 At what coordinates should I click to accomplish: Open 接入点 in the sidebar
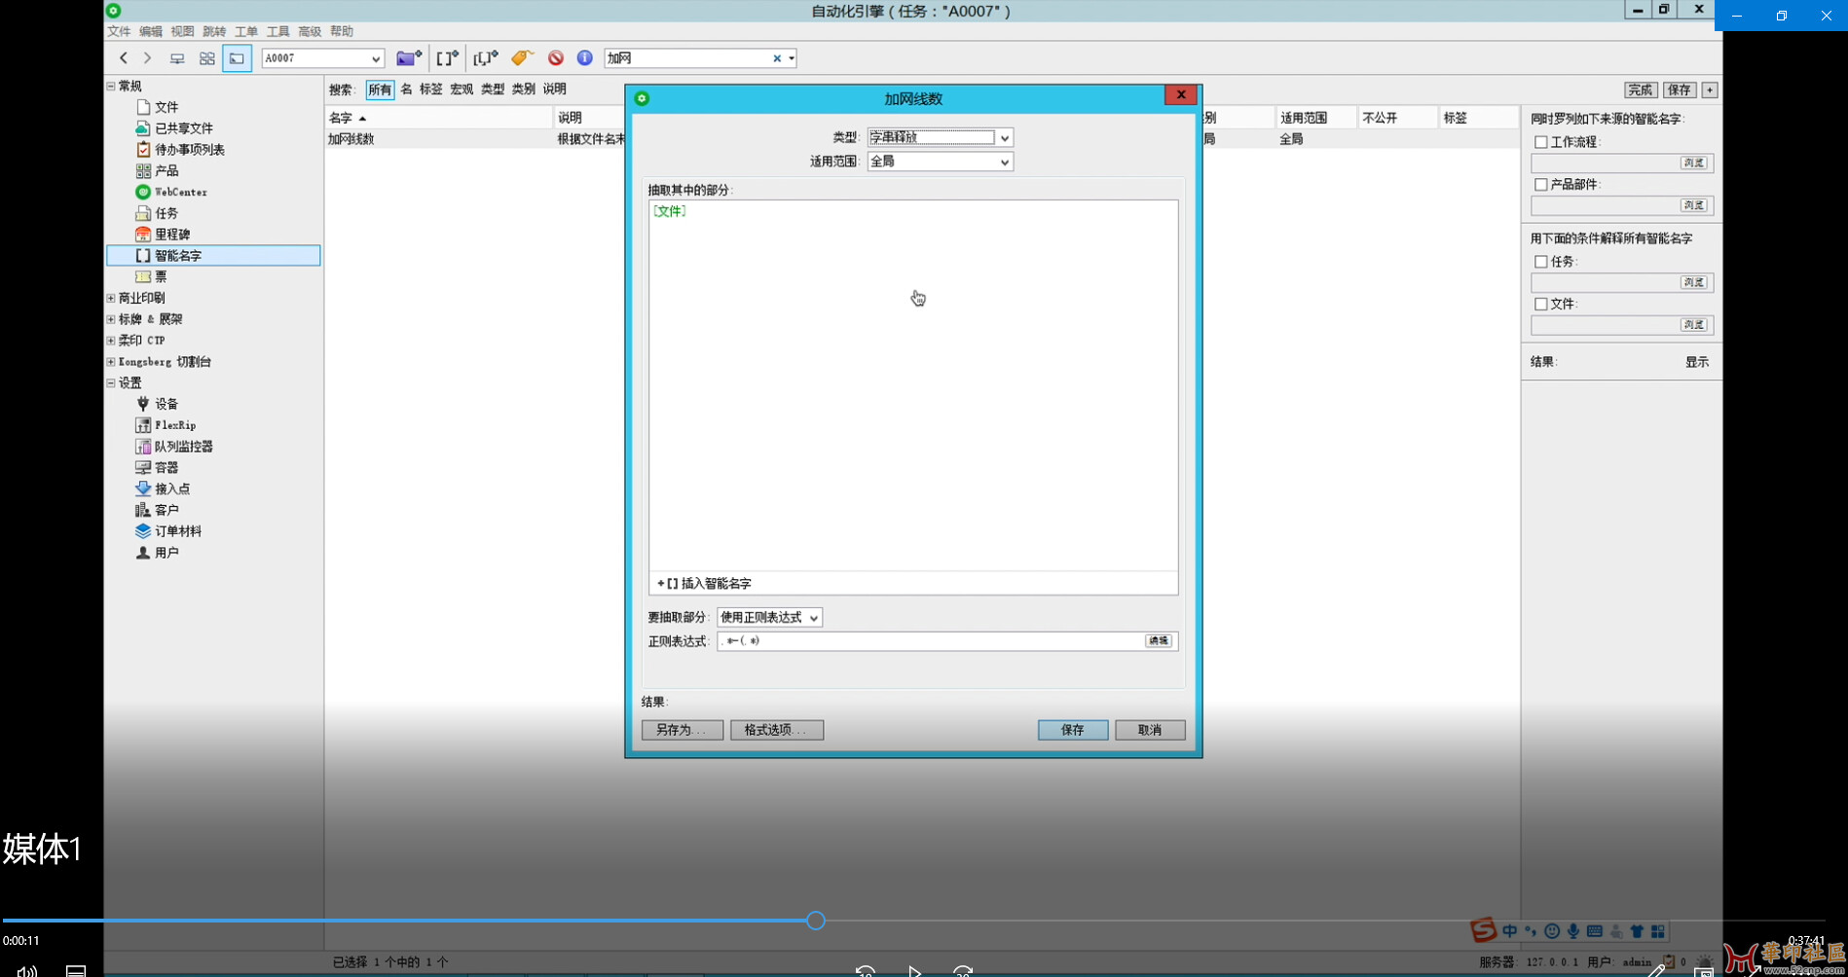(172, 489)
